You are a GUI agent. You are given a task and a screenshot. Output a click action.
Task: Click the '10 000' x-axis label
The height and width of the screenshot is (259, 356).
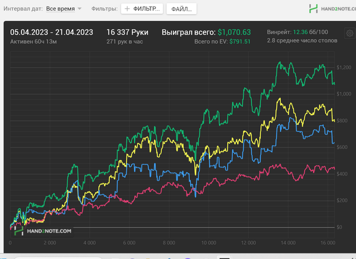[x=209, y=243]
